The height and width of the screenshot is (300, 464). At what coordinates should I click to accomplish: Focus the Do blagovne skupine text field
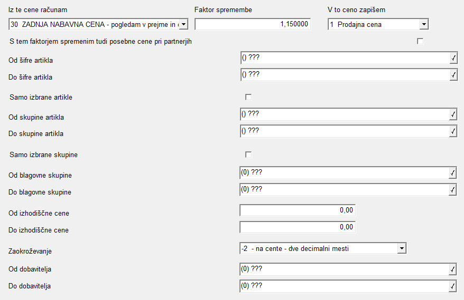(x=344, y=190)
